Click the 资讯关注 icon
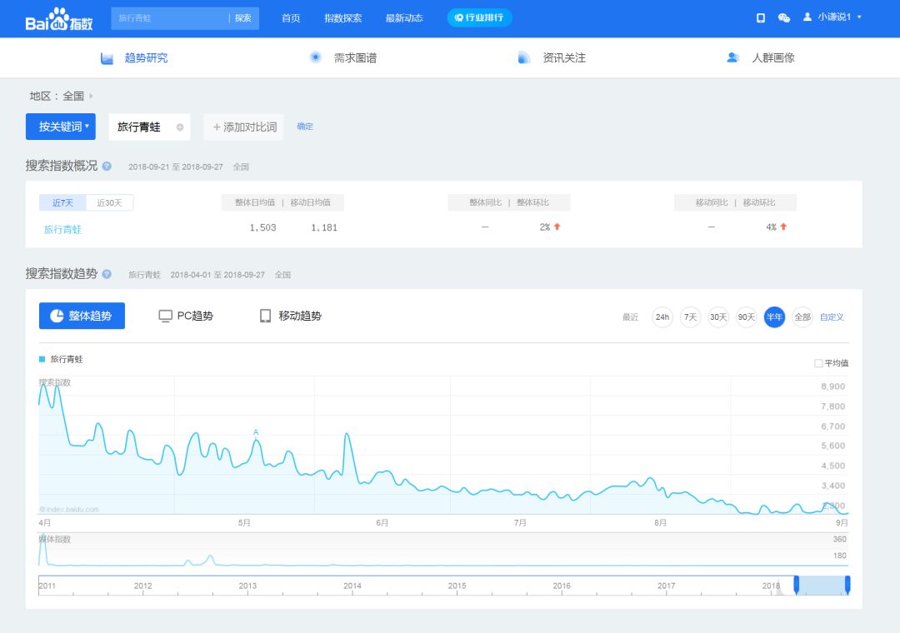This screenshot has width=900, height=633. [x=523, y=57]
